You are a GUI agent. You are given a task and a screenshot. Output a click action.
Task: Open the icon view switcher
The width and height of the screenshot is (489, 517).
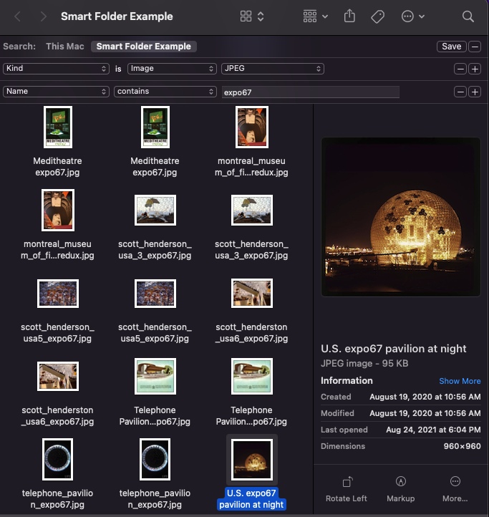(x=252, y=16)
